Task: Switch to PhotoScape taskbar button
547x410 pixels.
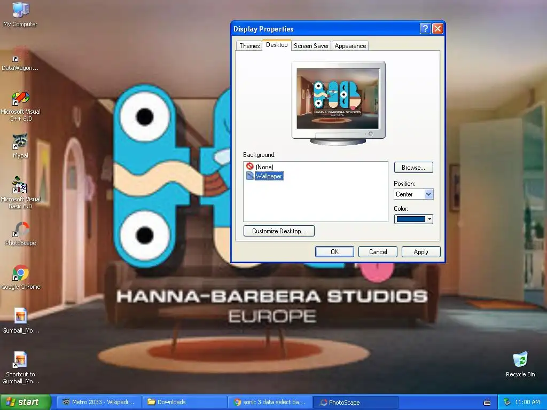Action: click(x=355, y=402)
